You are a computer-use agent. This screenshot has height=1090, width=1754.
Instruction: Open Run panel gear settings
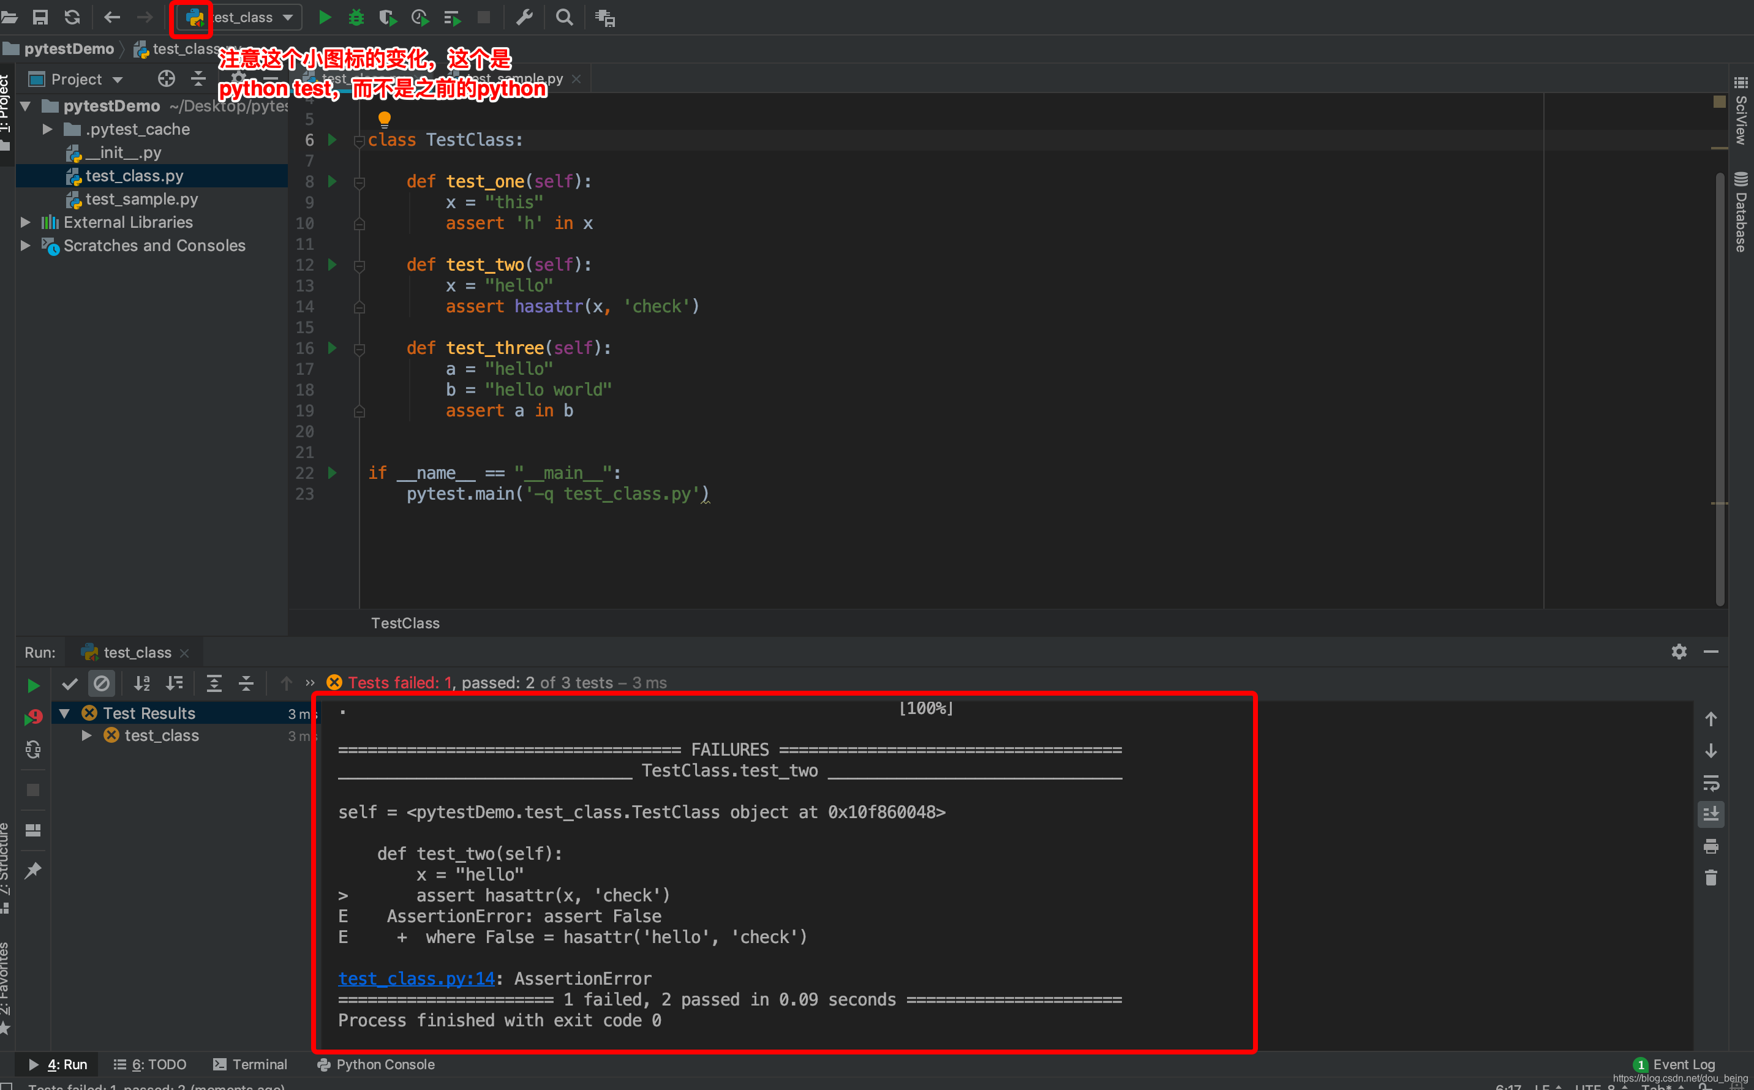(x=1679, y=652)
